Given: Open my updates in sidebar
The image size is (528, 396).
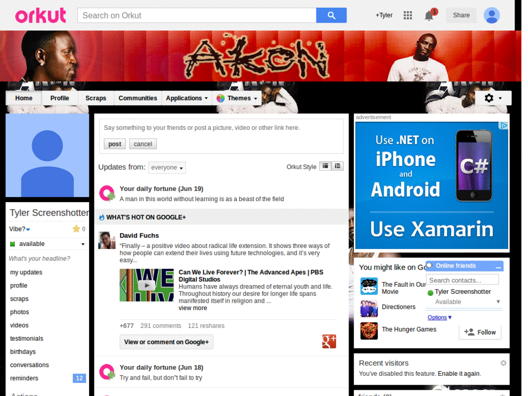Looking at the screenshot, I should (26, 272).
